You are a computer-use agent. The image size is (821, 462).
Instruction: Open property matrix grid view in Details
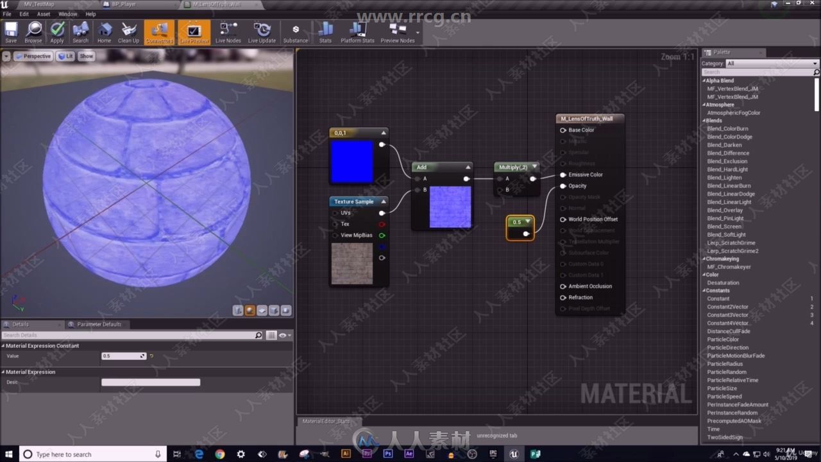pyautogui.click(x=271, y=335)
